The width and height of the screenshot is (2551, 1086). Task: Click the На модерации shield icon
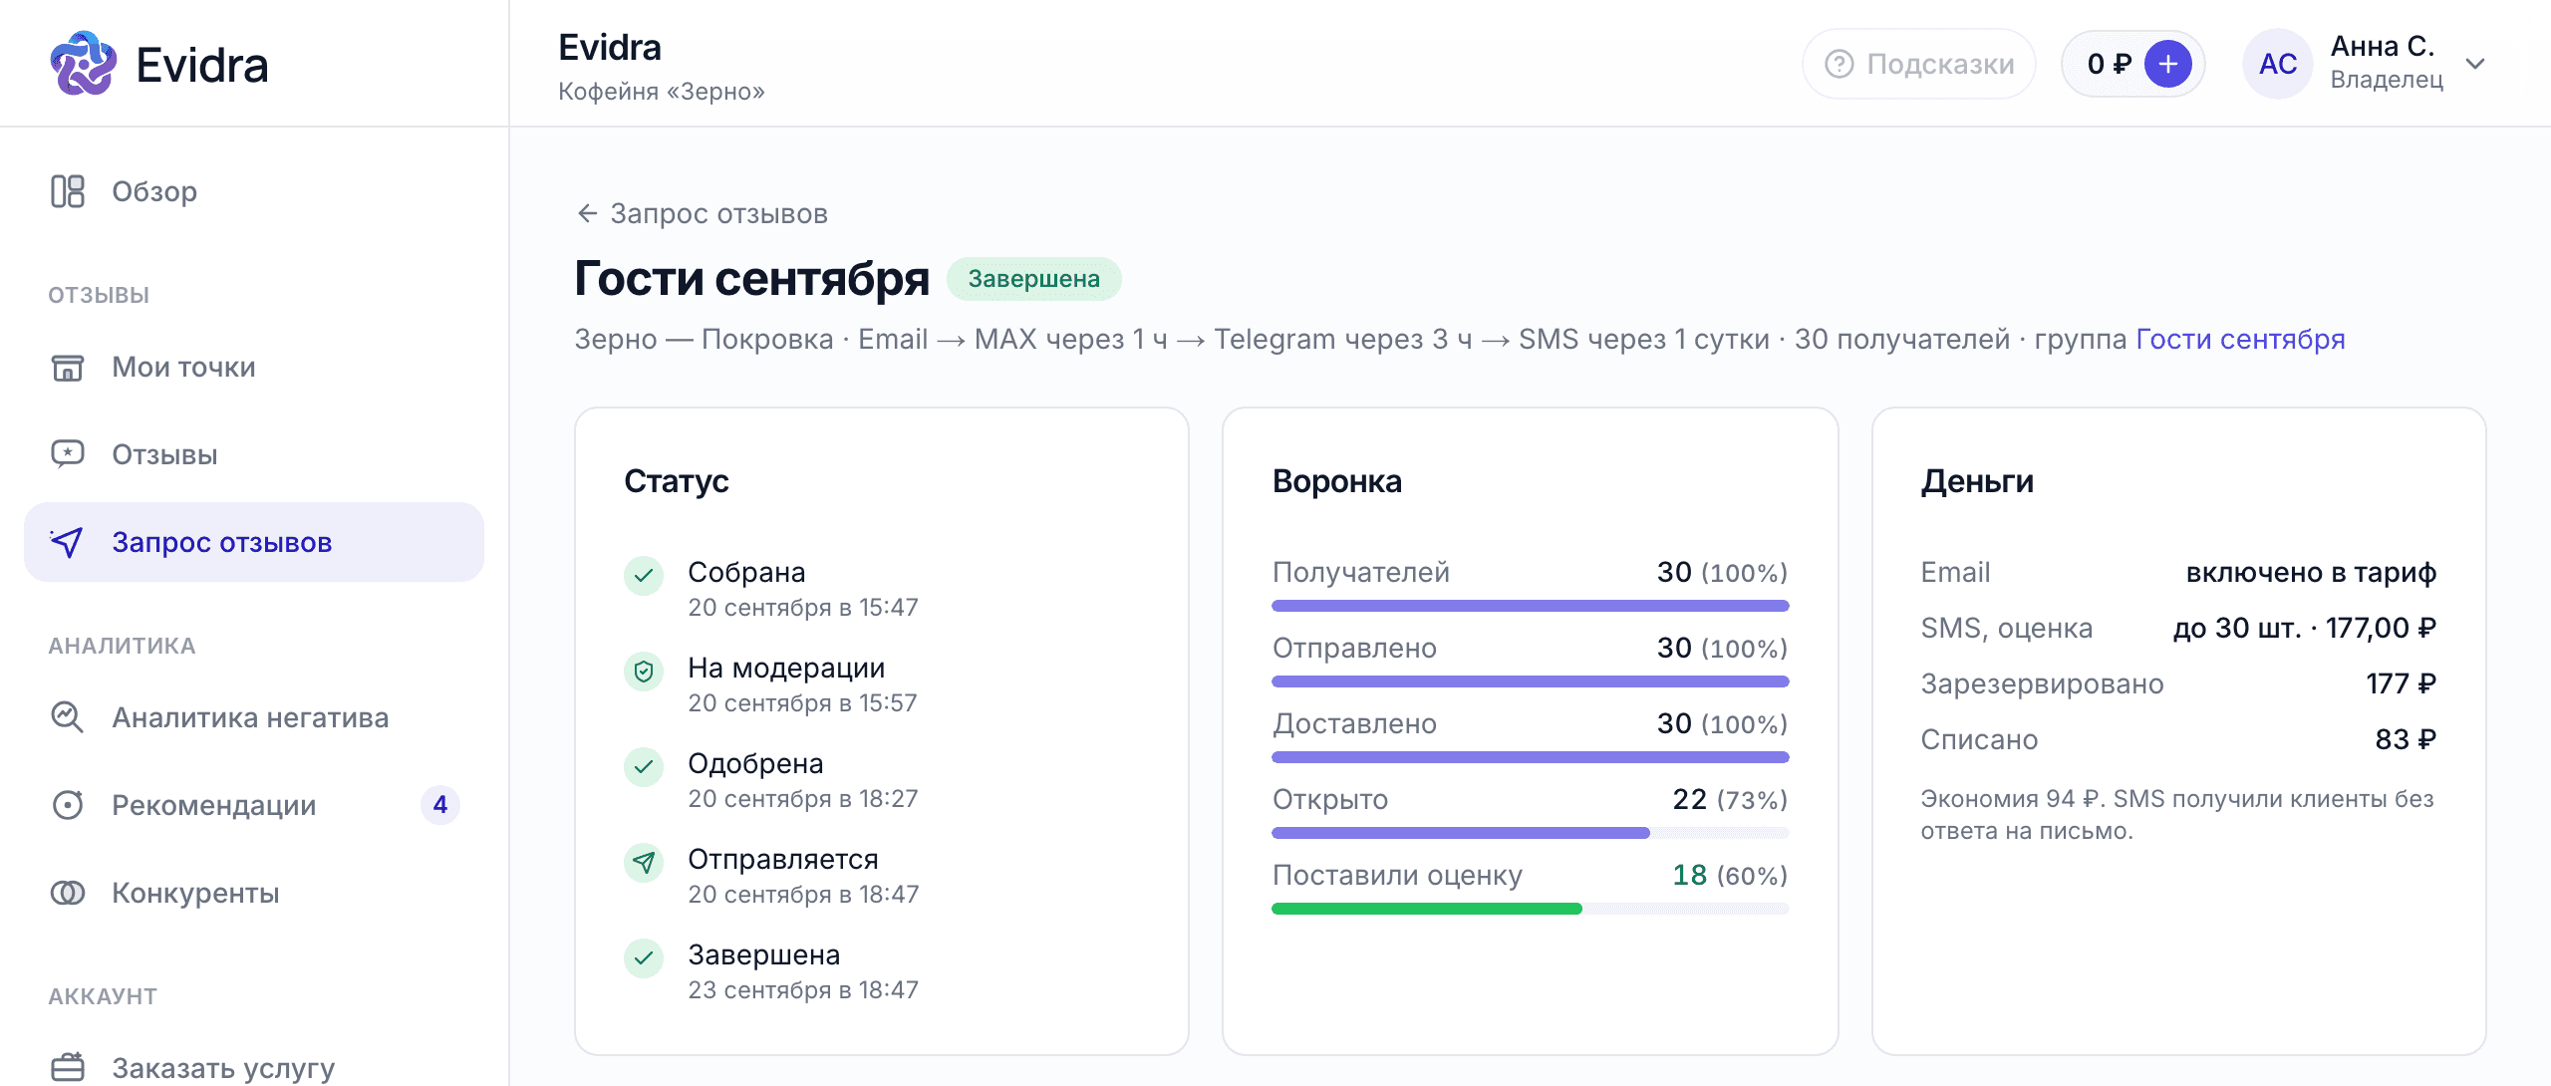644,671
